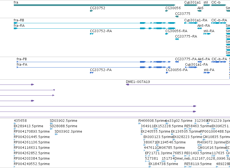Select the GM06785.5prime EST label
Image resolution: width=230 pixels, height=168 pixels.
point(171,148)
